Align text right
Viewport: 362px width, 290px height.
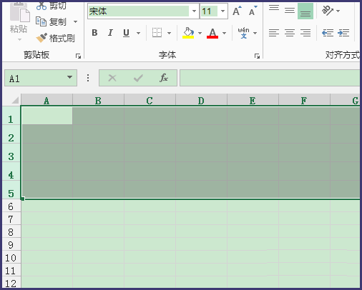[x=305, y=33]
